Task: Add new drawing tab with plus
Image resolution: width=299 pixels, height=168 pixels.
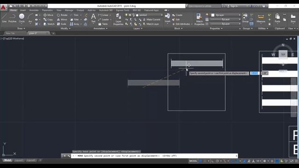Action: (x=53, y=33)
